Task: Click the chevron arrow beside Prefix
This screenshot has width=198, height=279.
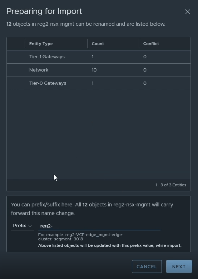Action: [30, 226]
